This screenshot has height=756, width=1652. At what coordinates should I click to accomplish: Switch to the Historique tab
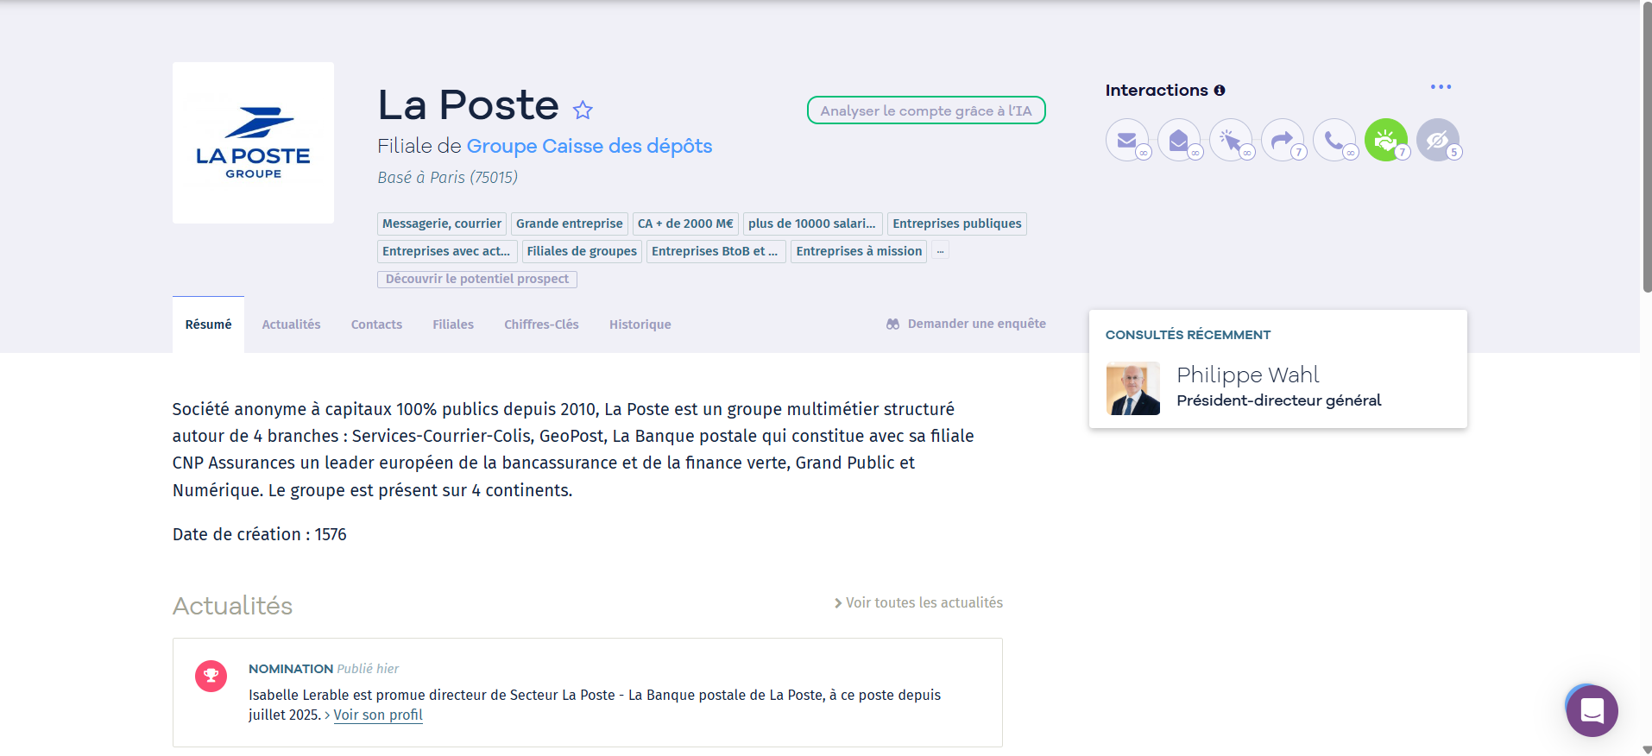tap(640, 324)
